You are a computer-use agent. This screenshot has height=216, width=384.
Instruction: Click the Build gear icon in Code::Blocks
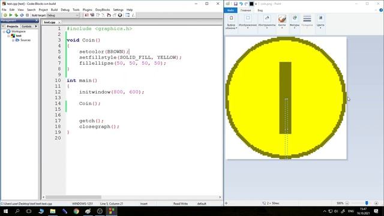point(5,15)
